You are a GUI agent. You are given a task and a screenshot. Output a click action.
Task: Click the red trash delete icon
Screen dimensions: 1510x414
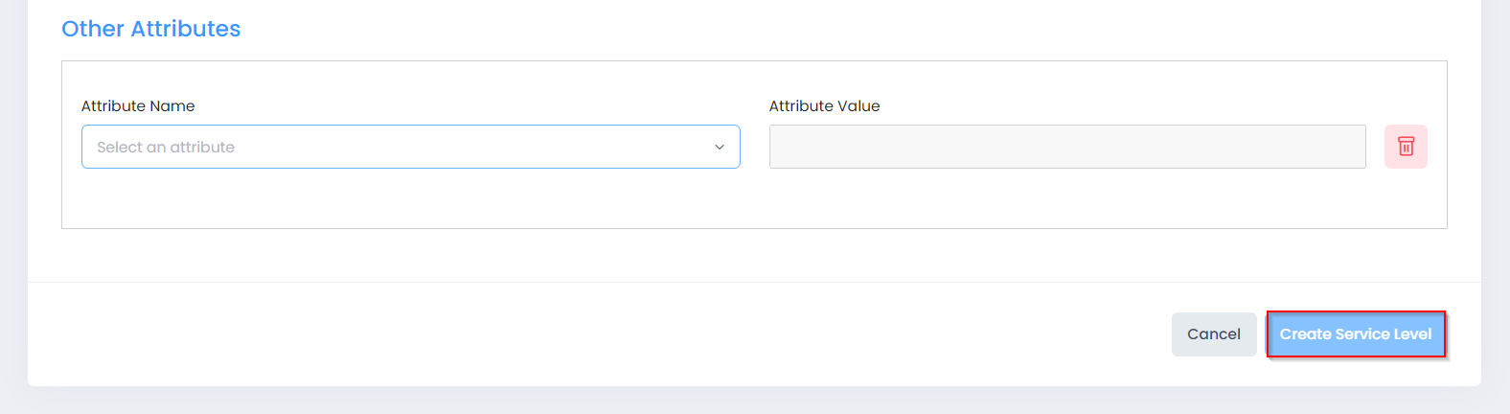point(1406,147)
